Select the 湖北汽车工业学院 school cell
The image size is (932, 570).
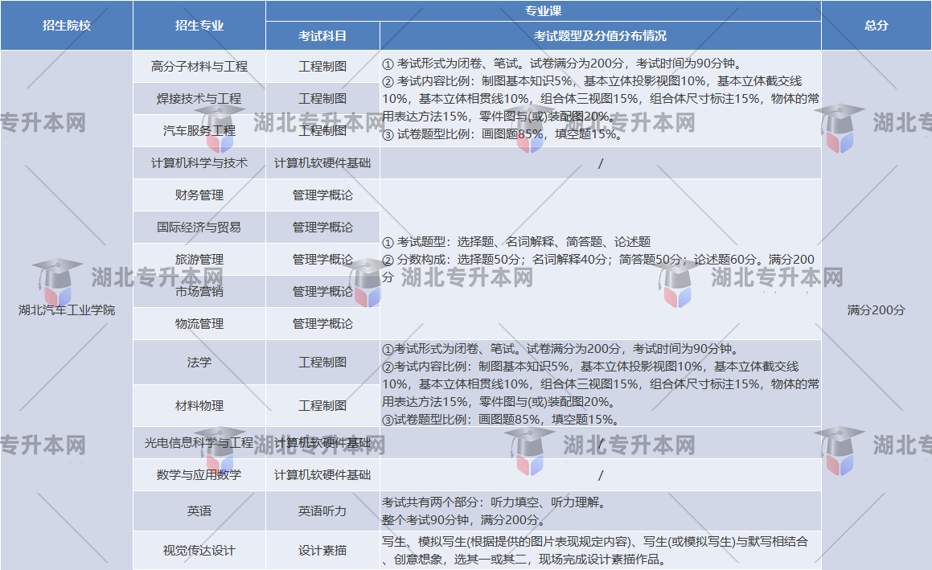click(67, 310)
